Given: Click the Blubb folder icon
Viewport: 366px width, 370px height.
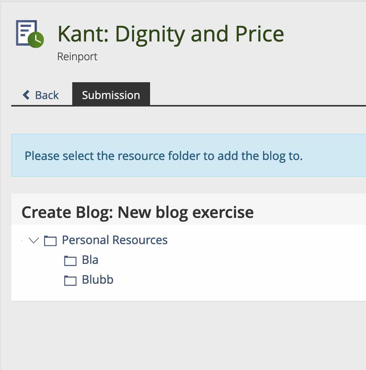Looking at the screenshot, I should pyautogui.click(x=70, y=280).
